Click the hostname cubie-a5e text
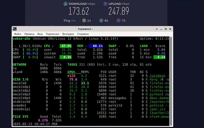 click(22, 39)
